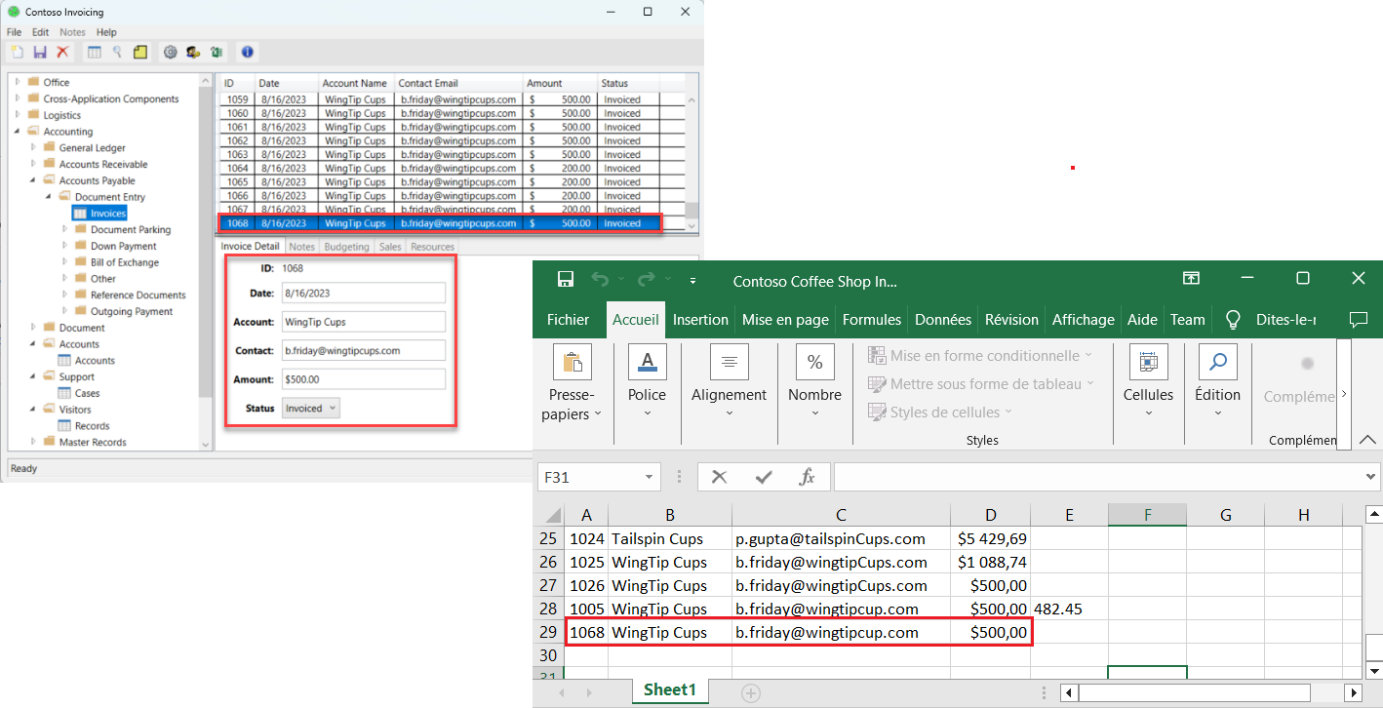Viewport: 1383px width, 708px height.
Task: Select Master Records in the tree
Action: 93,443
